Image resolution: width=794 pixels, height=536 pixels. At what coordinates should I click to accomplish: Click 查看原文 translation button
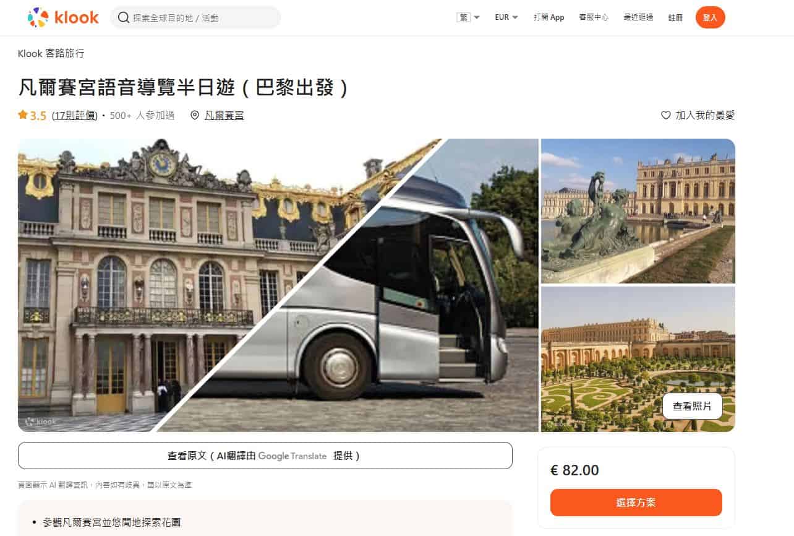[265, 456]
